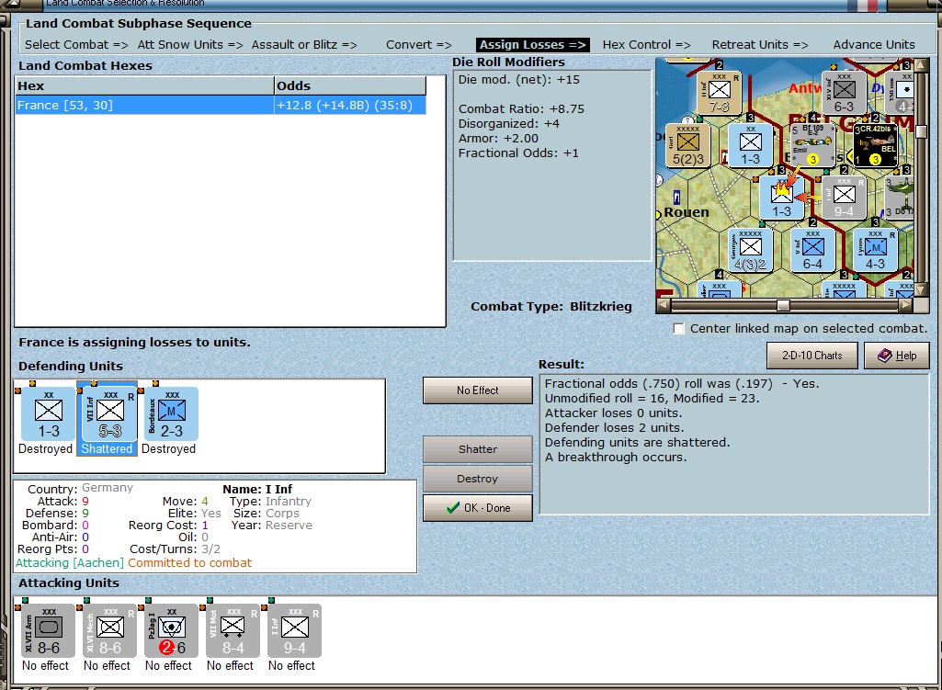Confirm losses with OK - Done
942x690 pixels.
tap(478, 508)
